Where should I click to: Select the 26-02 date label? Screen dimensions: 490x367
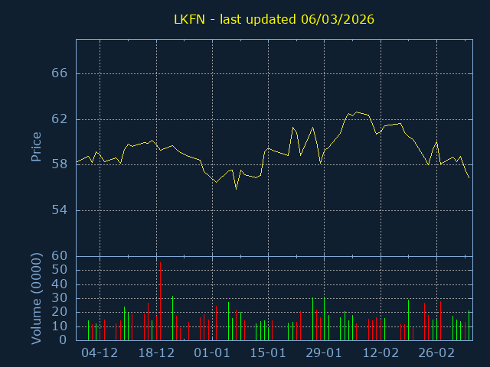click(436, 353)
